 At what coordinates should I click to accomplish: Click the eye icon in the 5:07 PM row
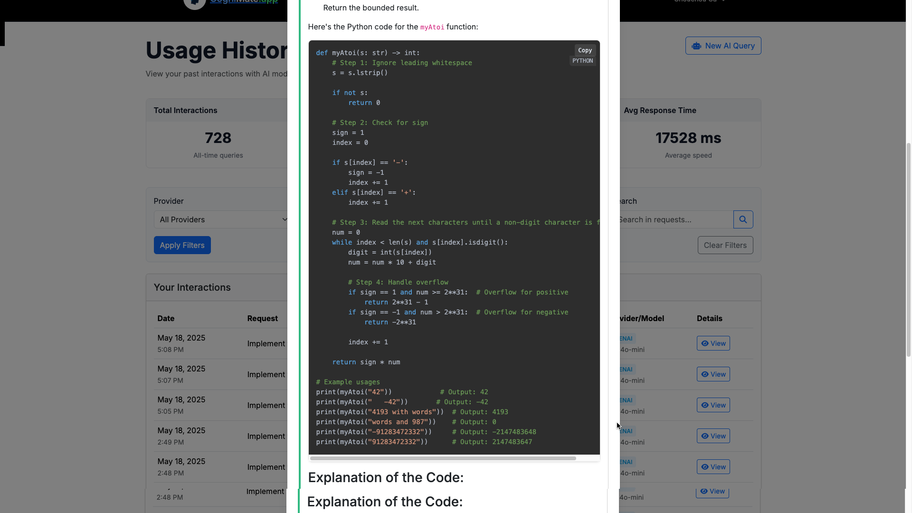coord(704,374)
